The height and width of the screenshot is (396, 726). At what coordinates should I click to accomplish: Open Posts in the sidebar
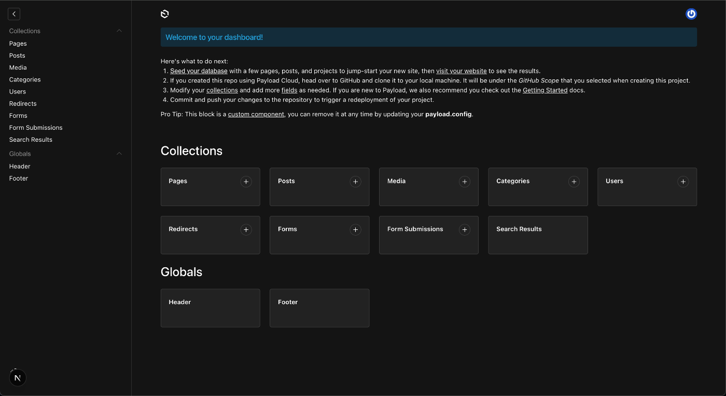click(17, 56)
